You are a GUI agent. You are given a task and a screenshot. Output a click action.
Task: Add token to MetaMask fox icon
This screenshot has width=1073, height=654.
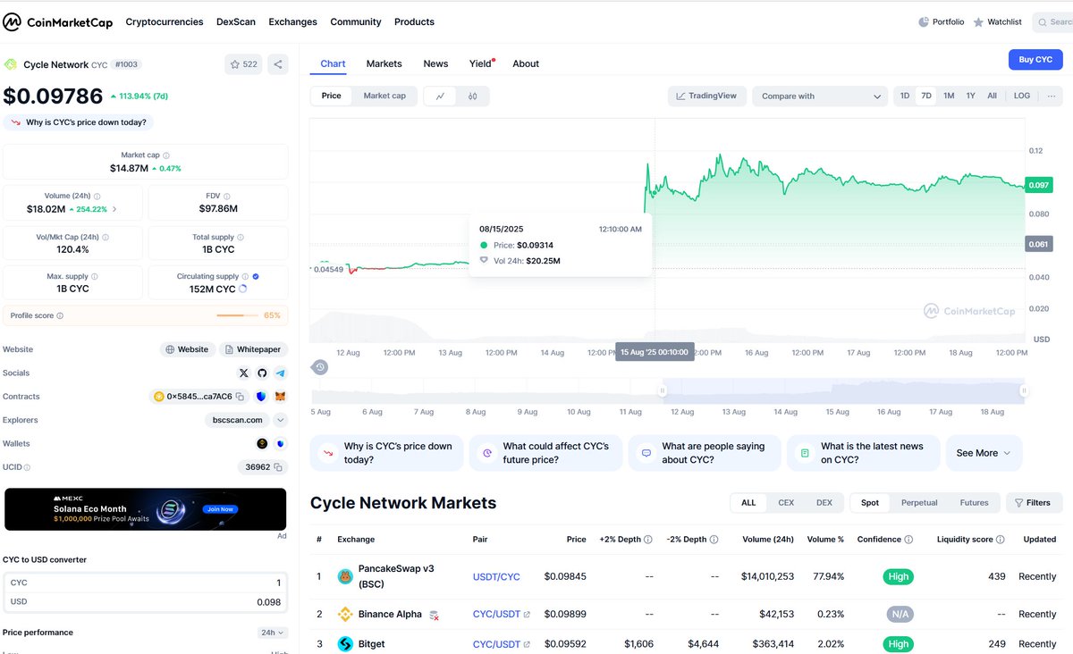tap(280, 397)
